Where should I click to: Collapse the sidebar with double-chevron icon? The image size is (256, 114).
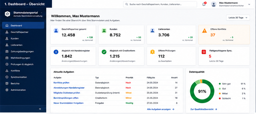coord(40,109)
